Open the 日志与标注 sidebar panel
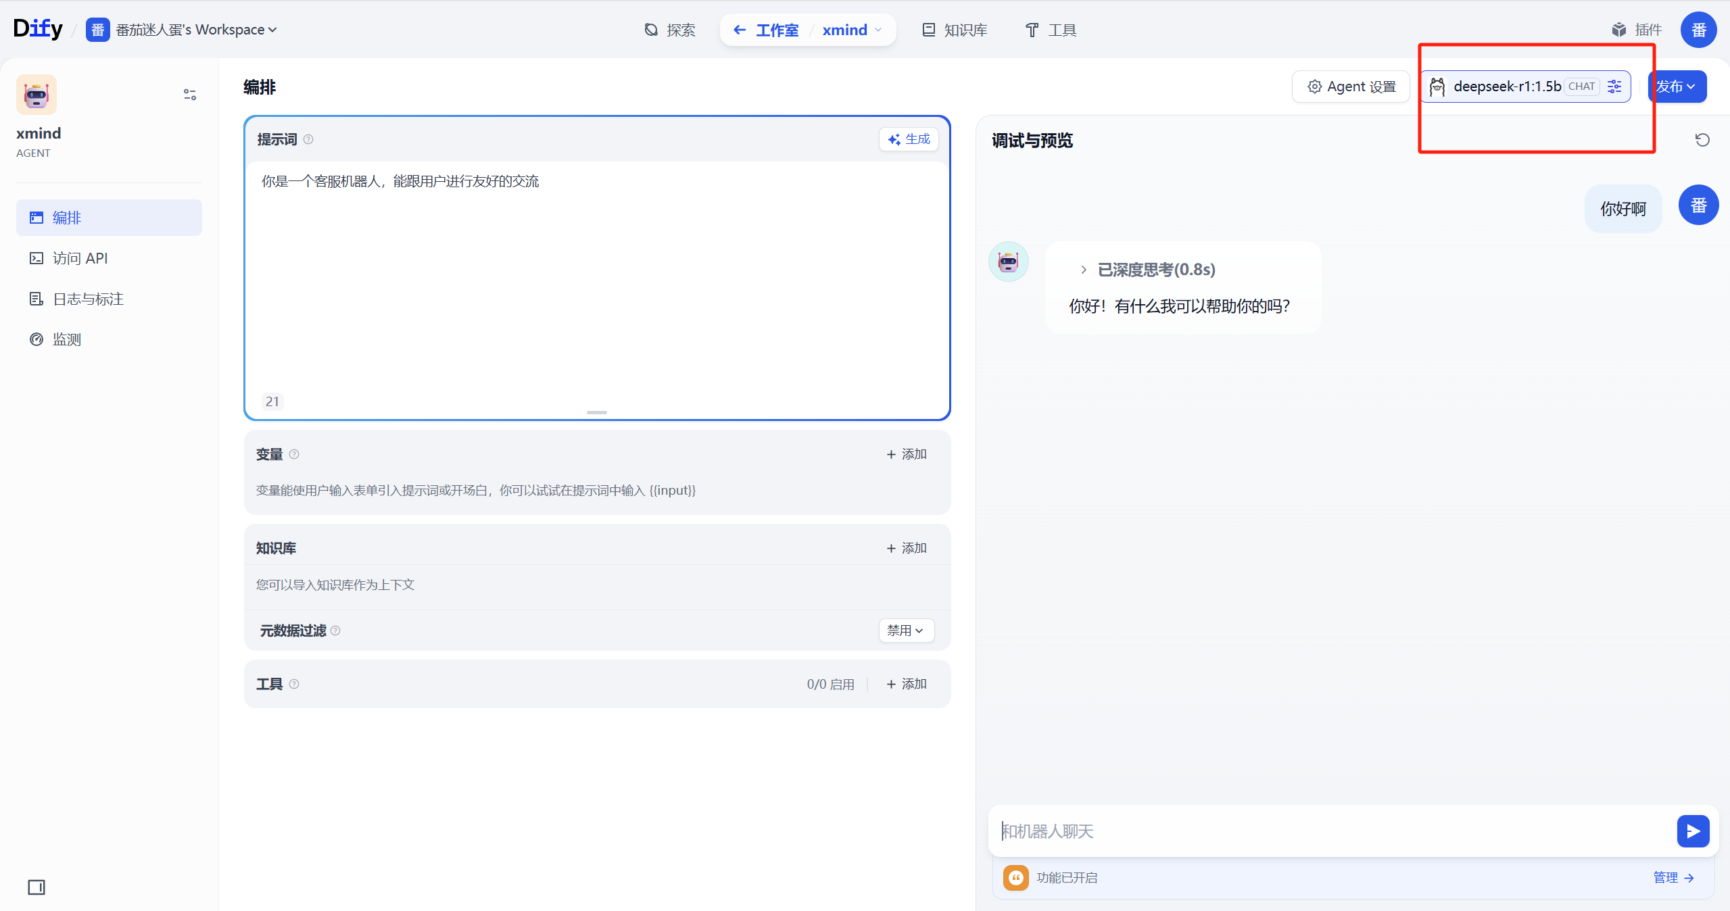This screenshot has width=1730, height=911. point(88,298)
